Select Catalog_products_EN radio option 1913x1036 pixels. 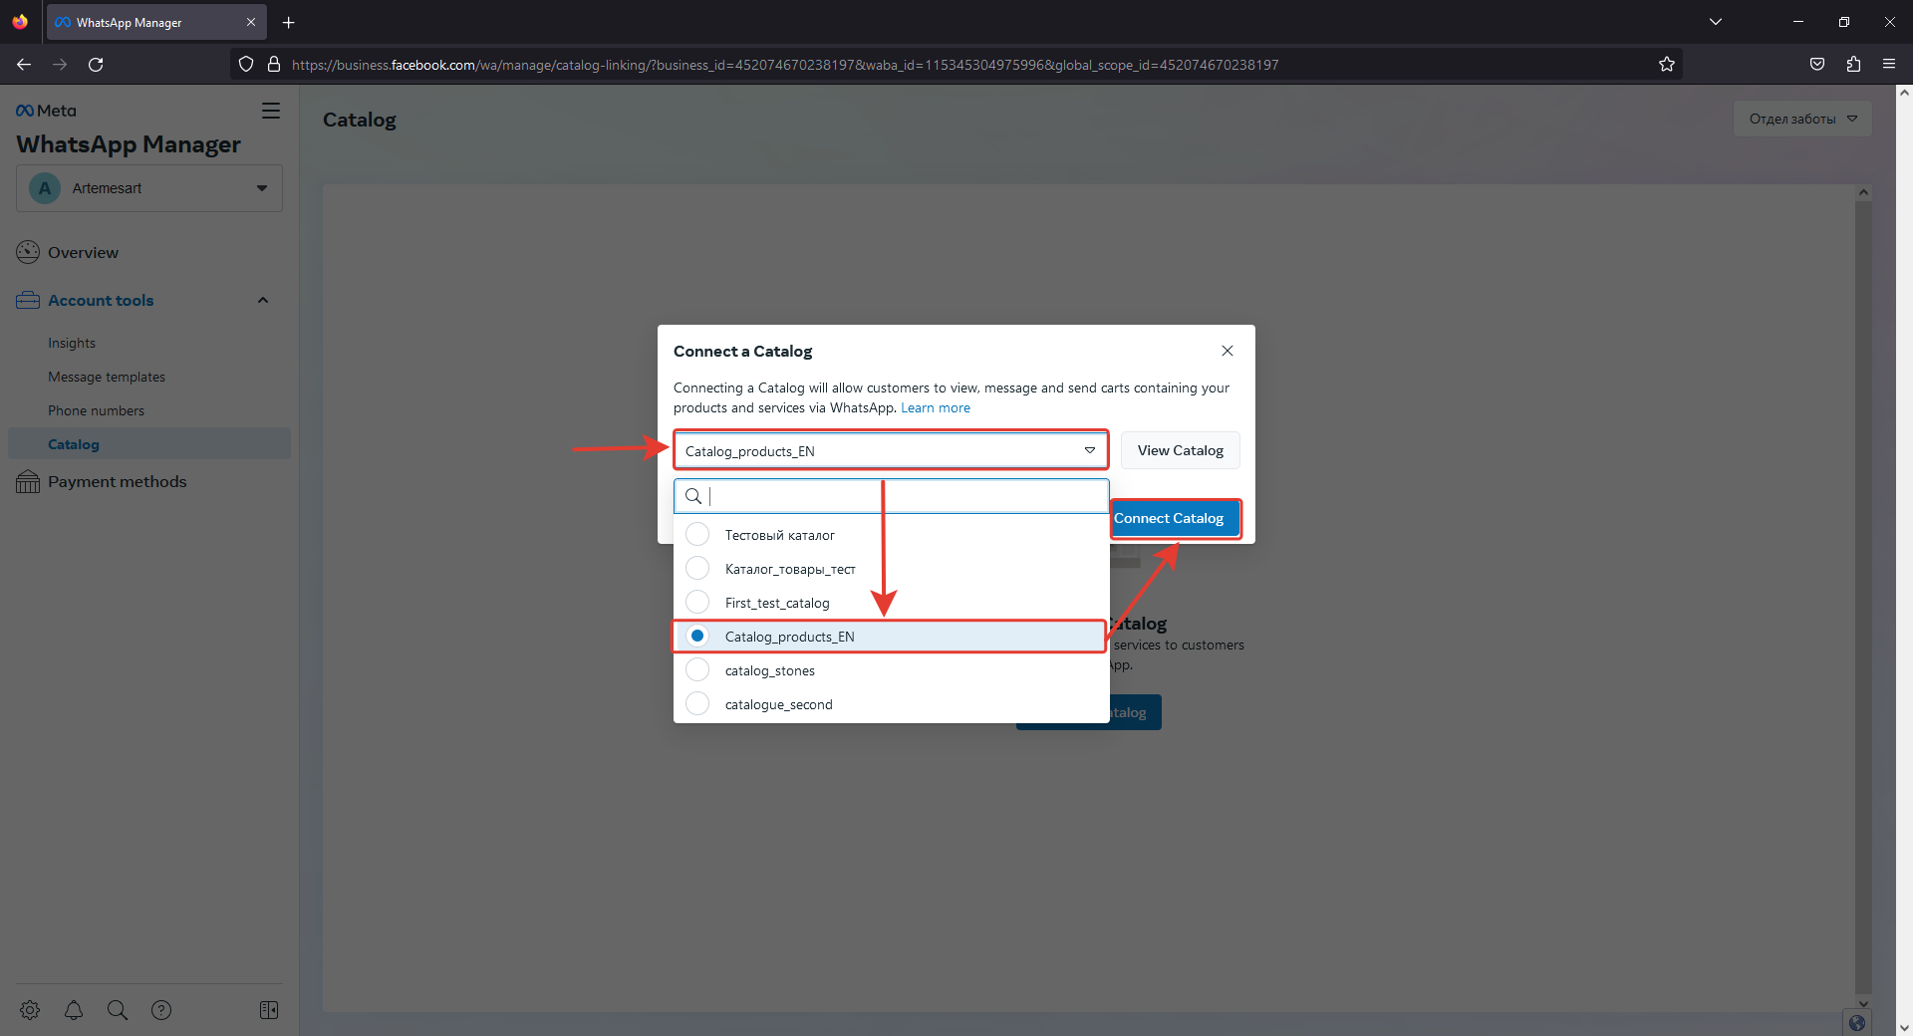697,637
